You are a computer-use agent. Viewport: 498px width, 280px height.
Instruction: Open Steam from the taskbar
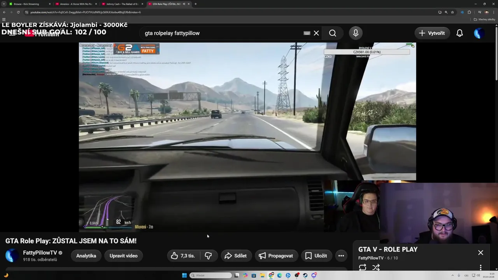pos(305,275)
